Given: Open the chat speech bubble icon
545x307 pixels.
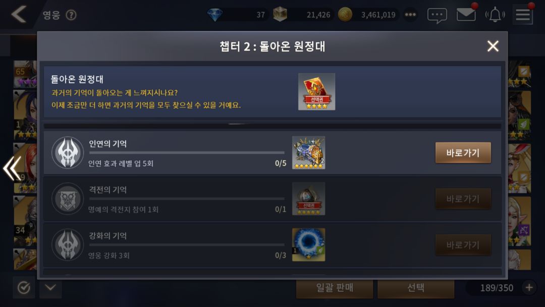Looking at the screenshot, I should (x=437, y=15).
